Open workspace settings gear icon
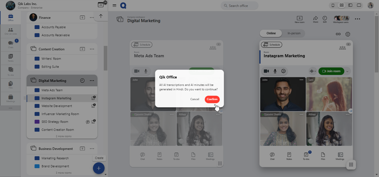The height and width of the screenshot is (177, 379). (348, 34)
